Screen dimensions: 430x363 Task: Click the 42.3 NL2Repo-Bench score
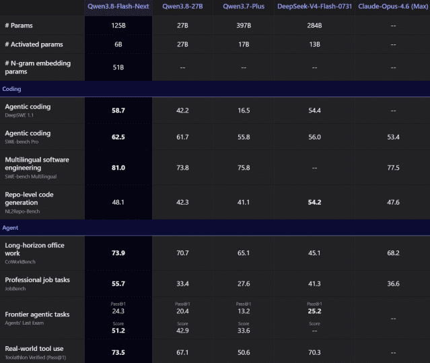(x=182, y=203)
